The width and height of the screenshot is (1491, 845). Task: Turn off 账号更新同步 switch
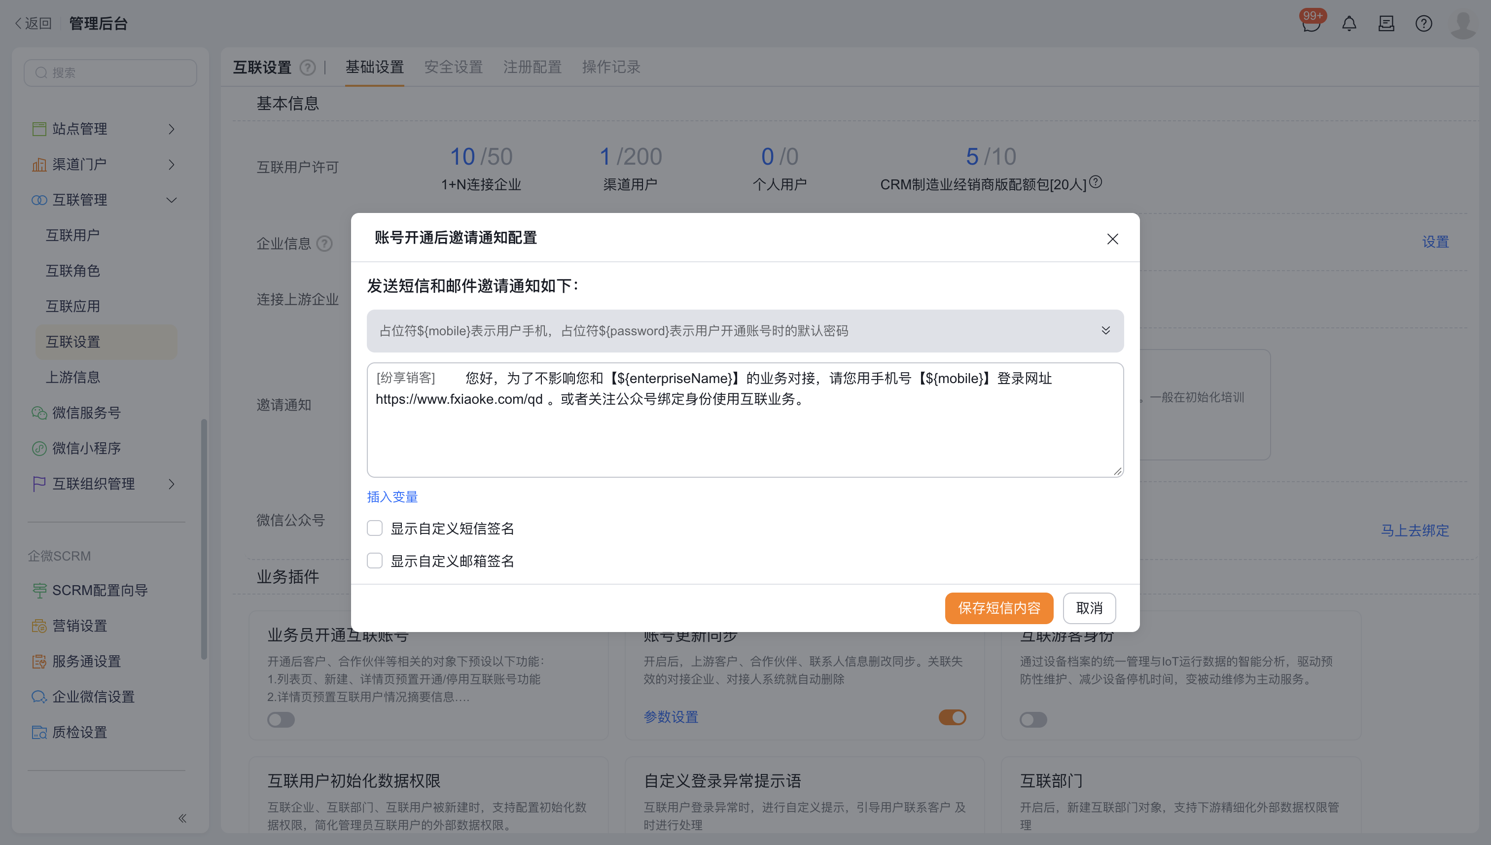tap(953, 717)
